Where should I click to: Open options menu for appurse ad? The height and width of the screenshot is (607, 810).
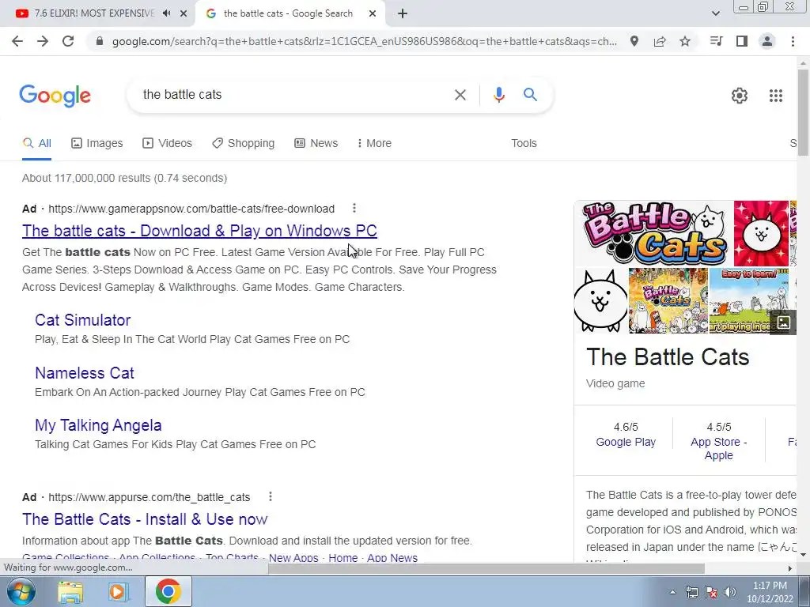[271, 496]
